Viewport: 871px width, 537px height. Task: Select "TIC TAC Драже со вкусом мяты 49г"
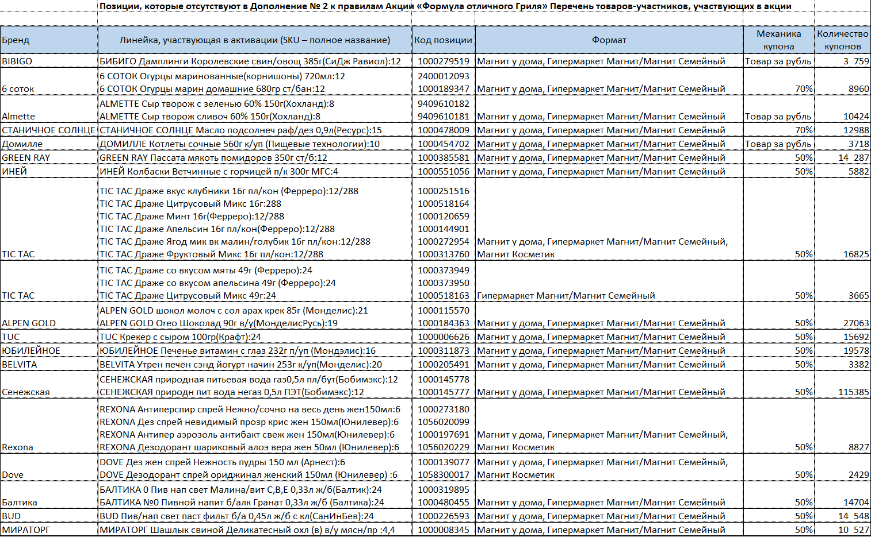(x=206, y=270)
